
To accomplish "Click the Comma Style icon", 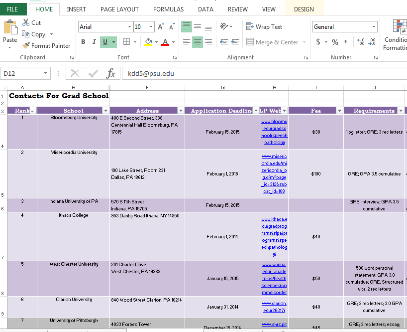I will coord(344,41).
